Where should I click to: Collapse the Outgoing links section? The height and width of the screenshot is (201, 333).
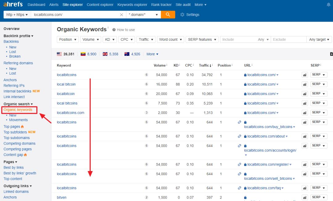click(x=18, y=186)
